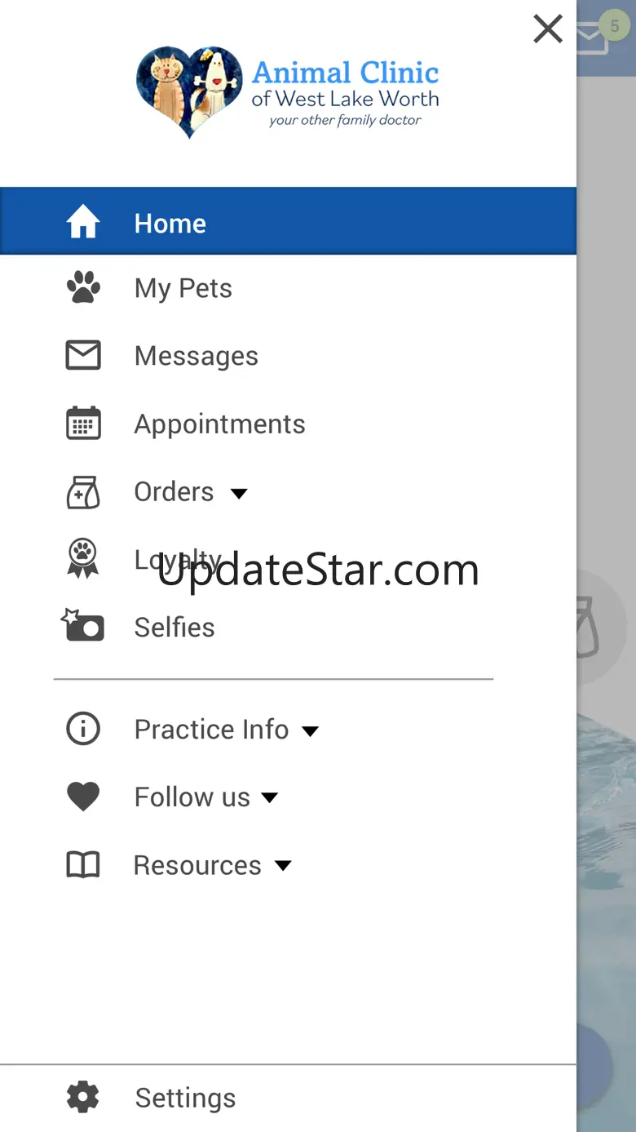Click the My Pets paw icon
636x1132 pixels.
click(x=83, y=288)
